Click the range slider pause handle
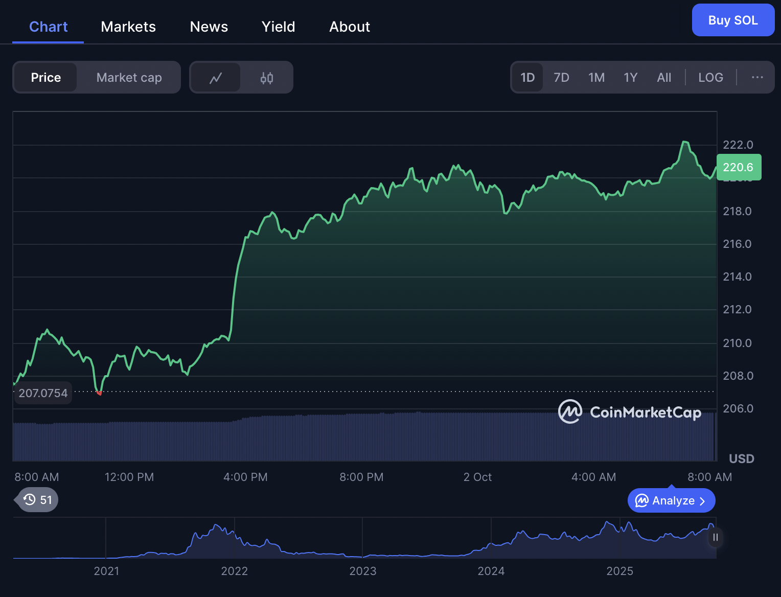This screenshot has height=597, width=781. click(715, 537)
